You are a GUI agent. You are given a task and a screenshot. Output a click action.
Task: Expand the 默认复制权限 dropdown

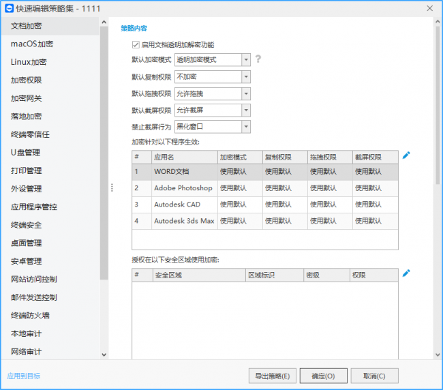point(213,77)
